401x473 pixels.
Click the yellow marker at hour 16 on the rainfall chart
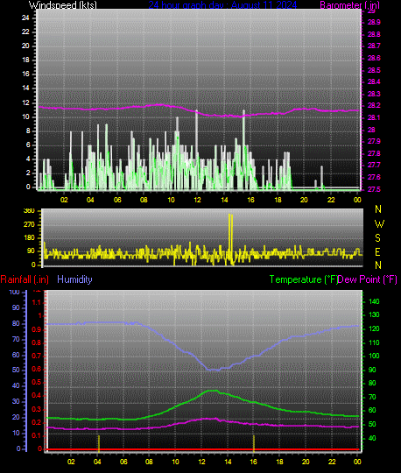tap(254, 444)
